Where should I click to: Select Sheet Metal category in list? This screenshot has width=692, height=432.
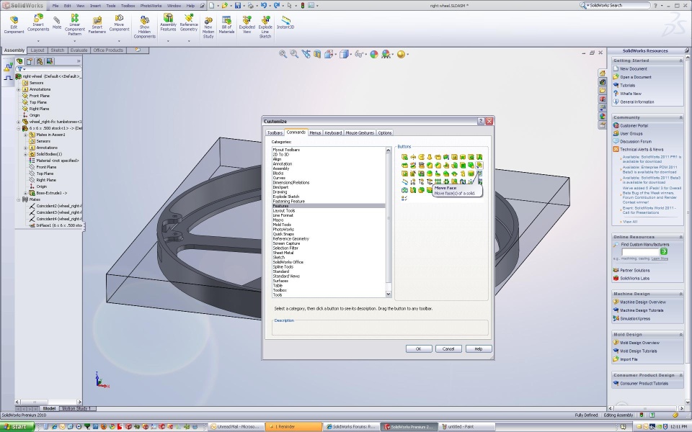pos(283,253)
